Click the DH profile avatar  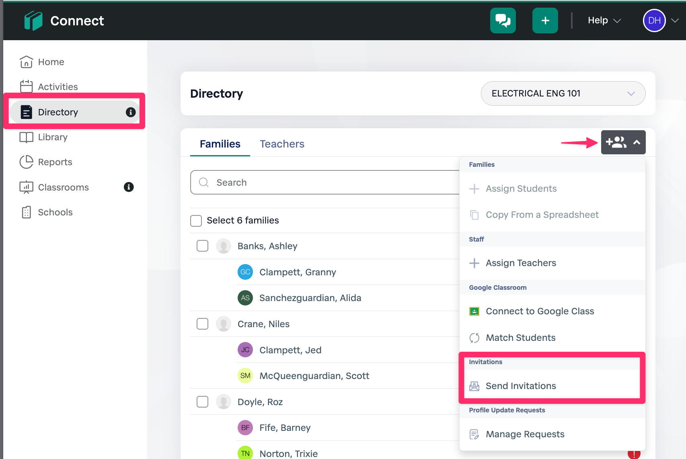654,20
